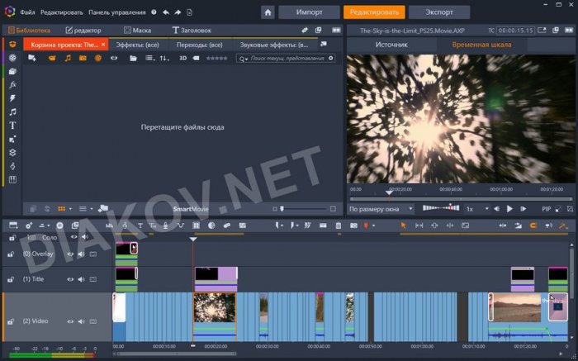Image resolution: width=578 pixels, height=361 pixels.
Task: Toggle lock on the (2) Video track
Action: point(11,321)
